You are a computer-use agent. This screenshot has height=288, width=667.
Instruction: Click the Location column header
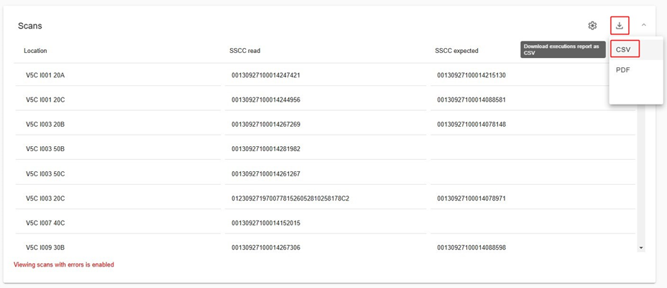35,51
